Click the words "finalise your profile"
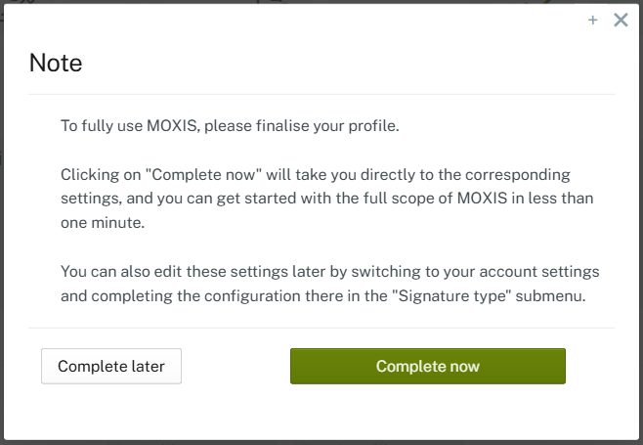This screenshot has height=445, width=643. pyautogui.click(x=322, y=126)
